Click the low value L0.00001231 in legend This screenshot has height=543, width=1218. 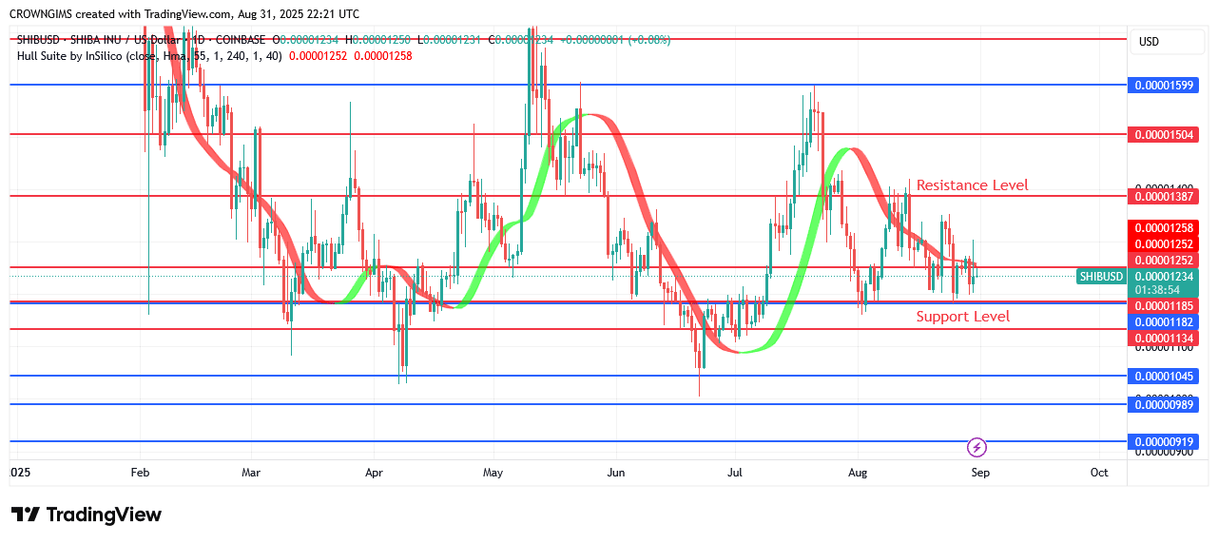tap(449, 40)
